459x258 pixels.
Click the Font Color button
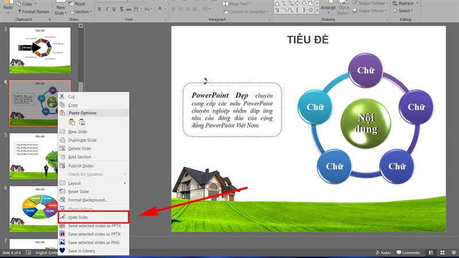[x=160, y=9]
